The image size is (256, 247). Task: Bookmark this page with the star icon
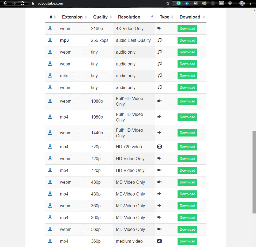[168, 3]
